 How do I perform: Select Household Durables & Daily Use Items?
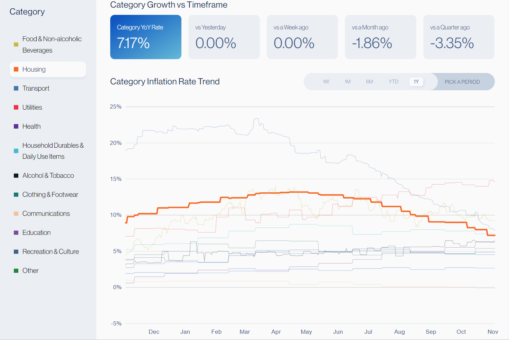coord(53,151)
